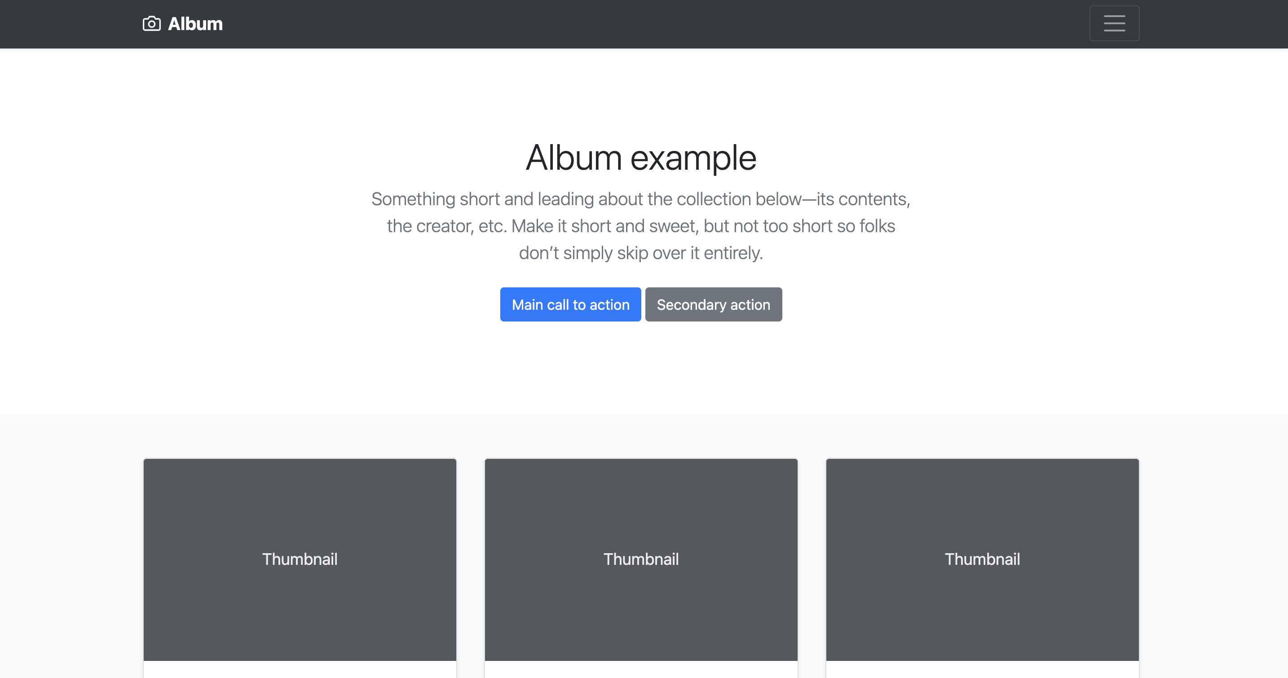1288x678 pixels.
Task: Click the white card body below the right thumbnail
Action: tap(982, 670)
